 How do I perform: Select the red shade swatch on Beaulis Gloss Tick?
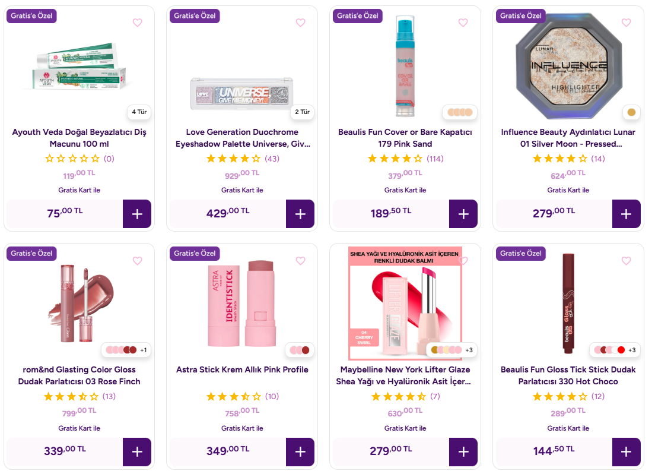point(621,350)
